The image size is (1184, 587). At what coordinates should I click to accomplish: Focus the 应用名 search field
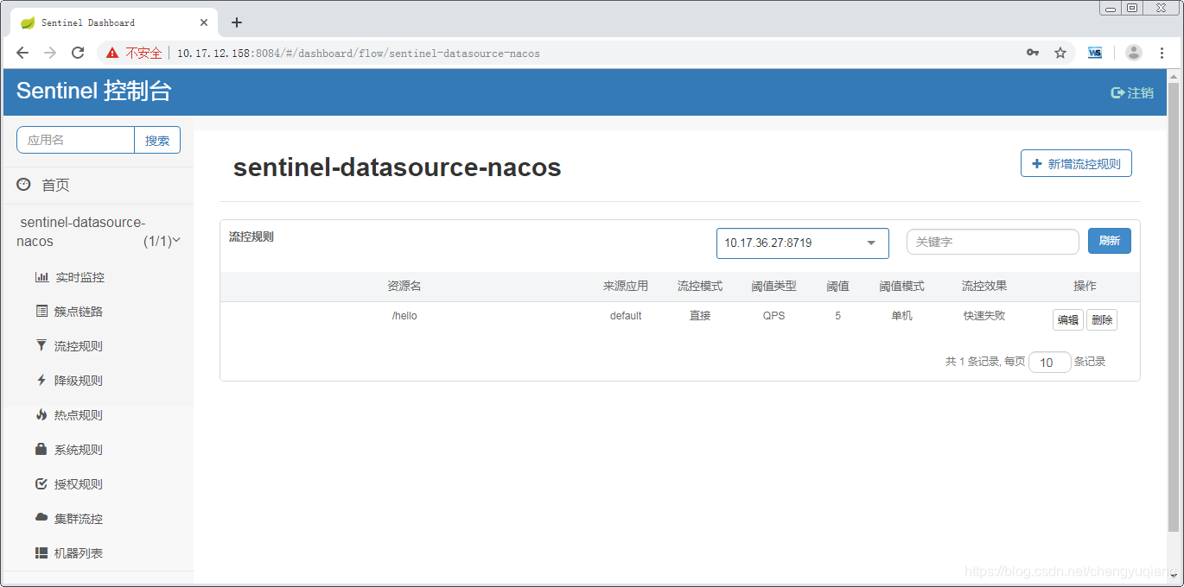pos(76,140)
